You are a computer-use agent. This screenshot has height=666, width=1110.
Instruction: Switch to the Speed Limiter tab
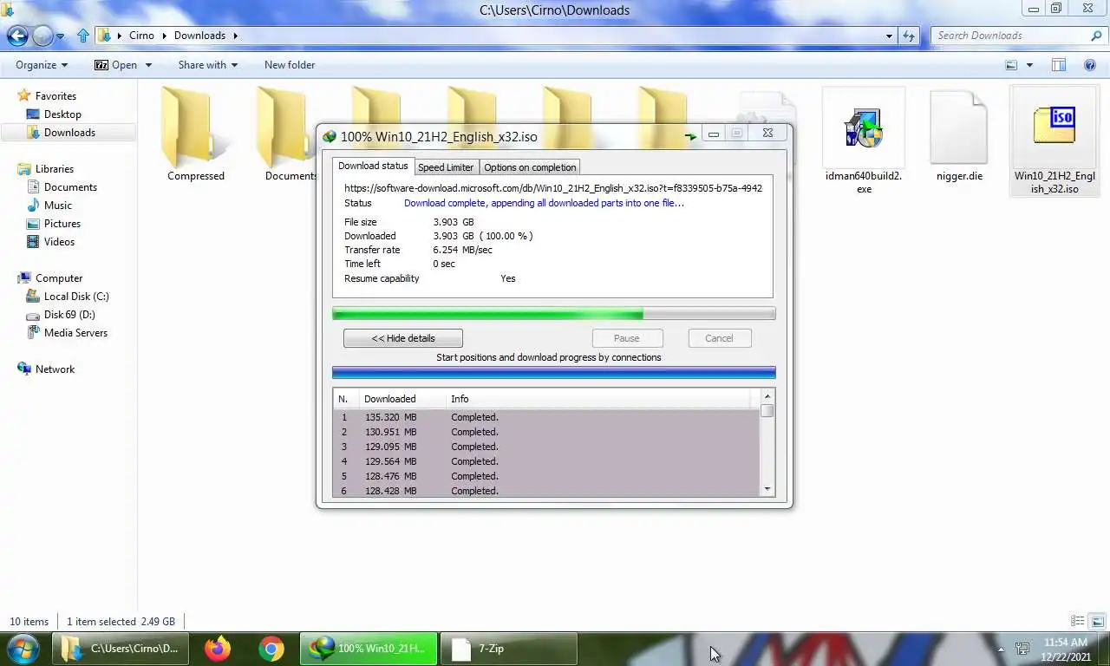(x=446, y=167)
